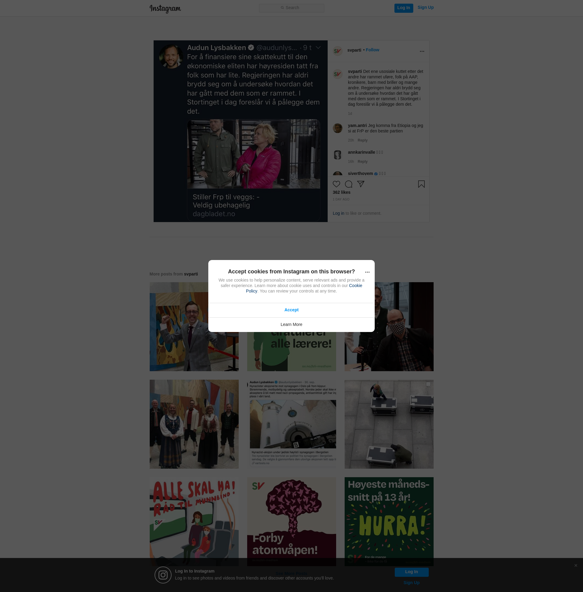Open yam.antri username link
This screenshot has height=592, width=583.
tap(357, 125)
